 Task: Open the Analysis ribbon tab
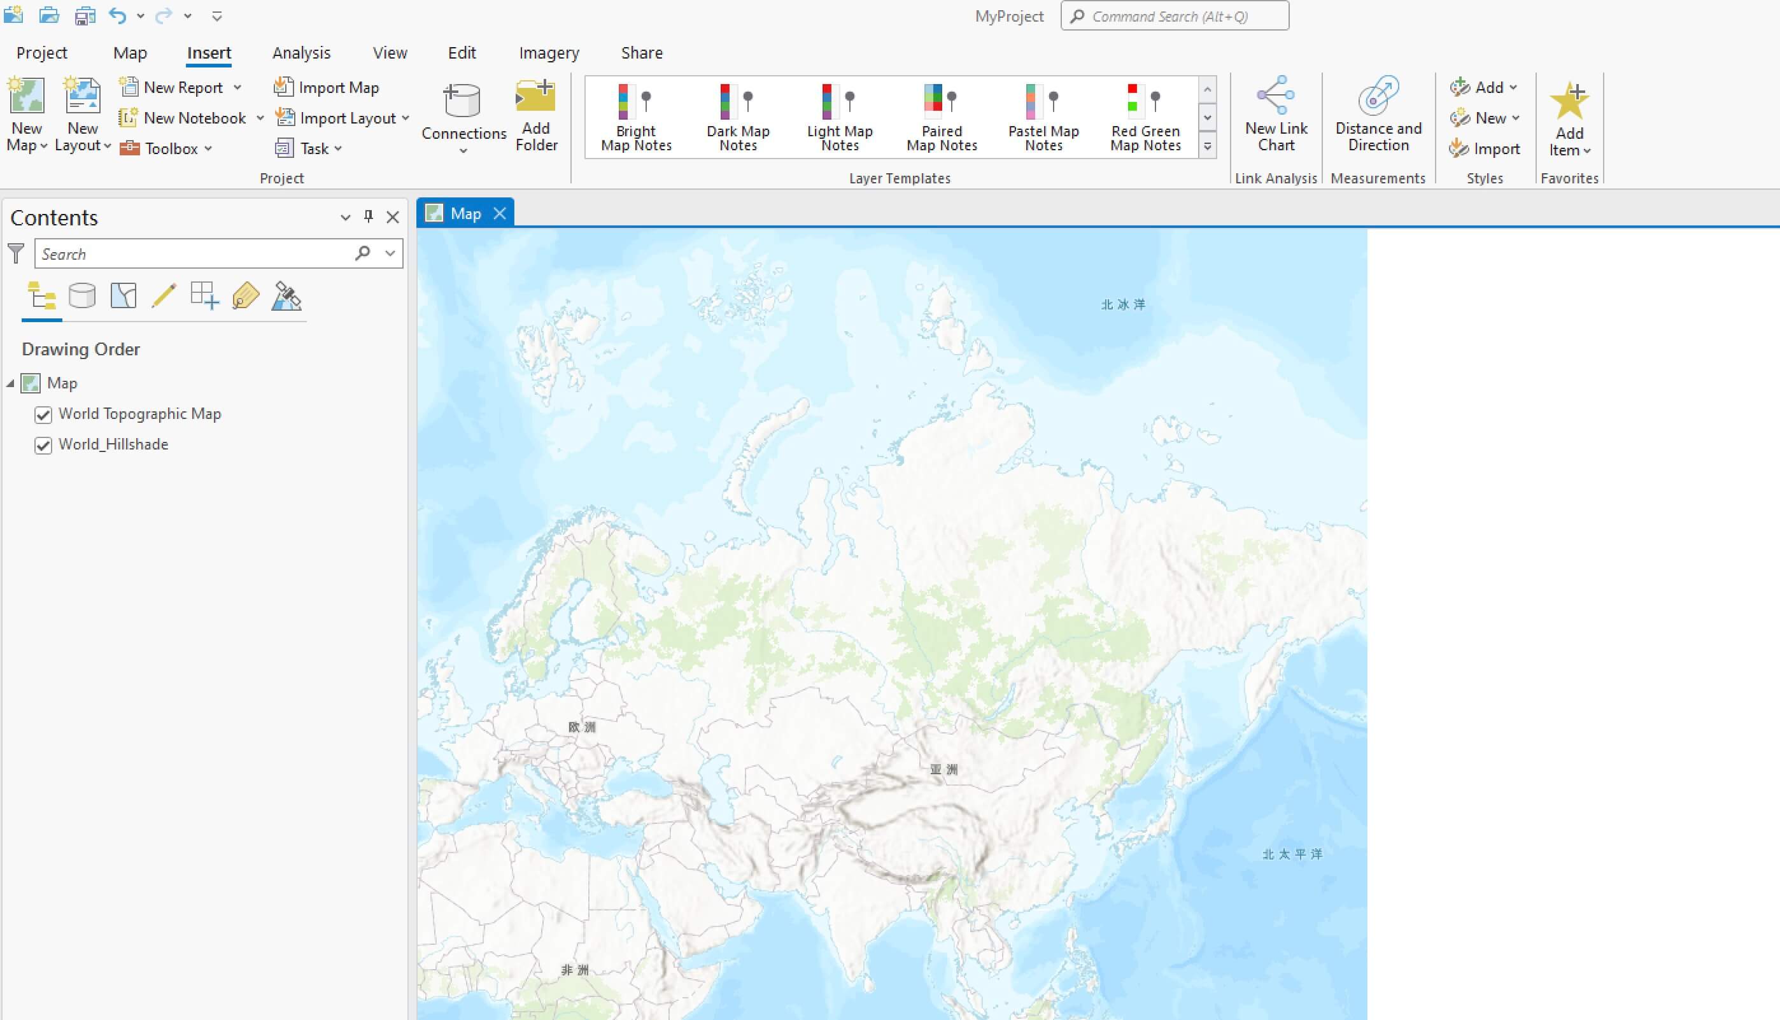301,53
